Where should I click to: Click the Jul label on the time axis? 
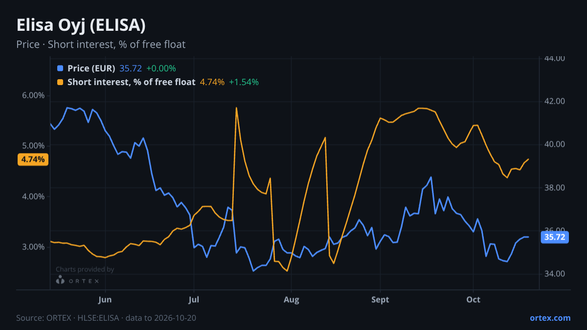click(x=194, y=300)
